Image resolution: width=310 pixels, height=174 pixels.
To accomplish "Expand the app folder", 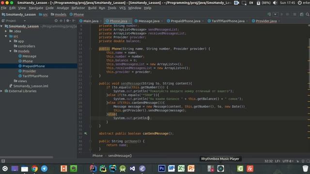I will tap(11, 41).
